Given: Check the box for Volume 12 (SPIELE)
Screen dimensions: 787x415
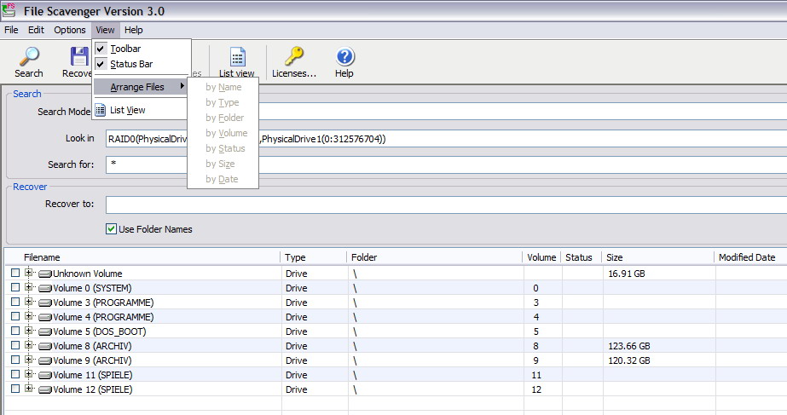Looking at the screenshot, I should (15, 389).
